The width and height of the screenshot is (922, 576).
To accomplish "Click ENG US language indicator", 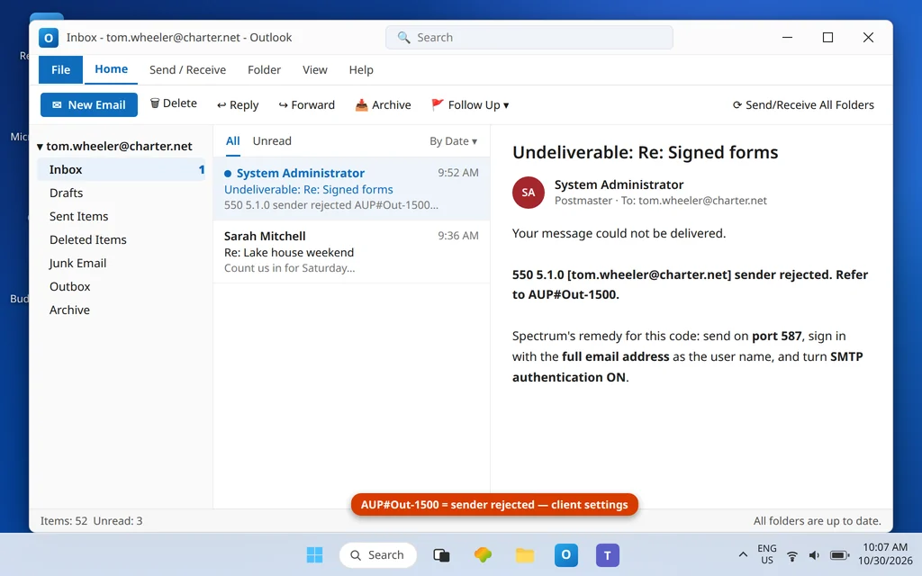I will pos(767,554).
